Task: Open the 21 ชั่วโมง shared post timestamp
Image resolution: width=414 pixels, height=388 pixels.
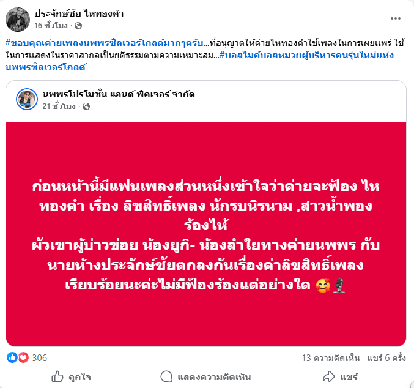Action: (59, 106)
